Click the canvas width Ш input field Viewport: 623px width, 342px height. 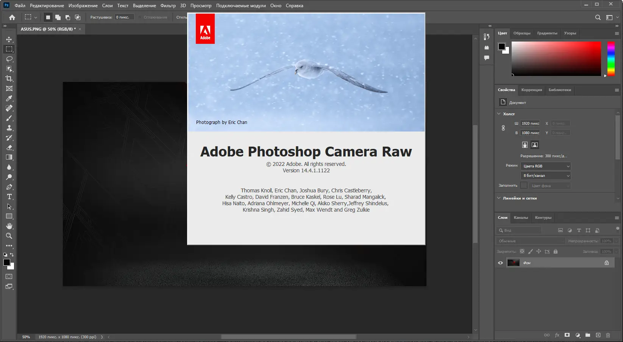tap(530, 124)
